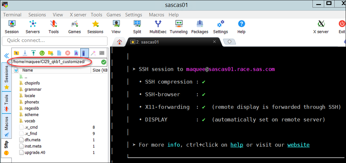The height and width of the screenshot is (163, 346).
Task: Go to parent directory folder icon
Action: (16, 53)
